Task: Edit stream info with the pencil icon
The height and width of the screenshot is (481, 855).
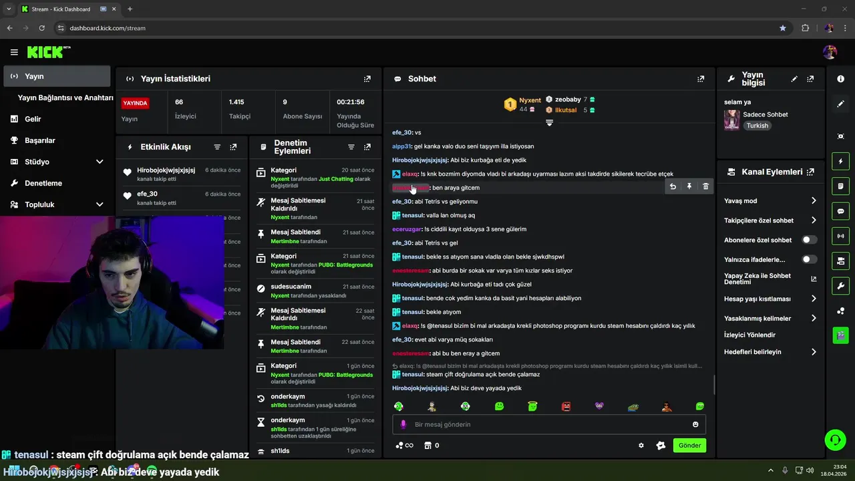Action: click(794, 79)
